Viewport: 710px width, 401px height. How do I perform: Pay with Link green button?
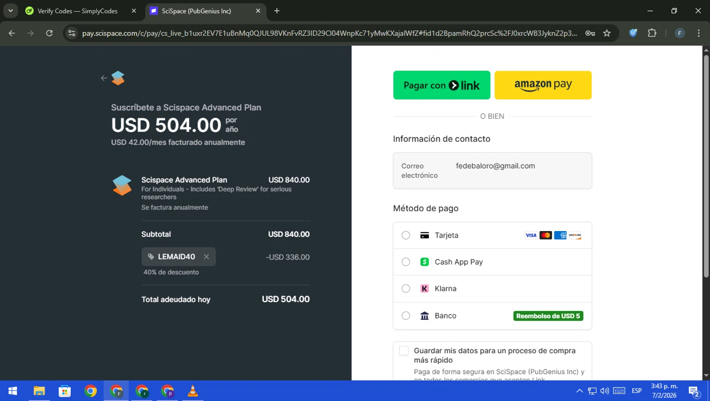tap(442, 85)
